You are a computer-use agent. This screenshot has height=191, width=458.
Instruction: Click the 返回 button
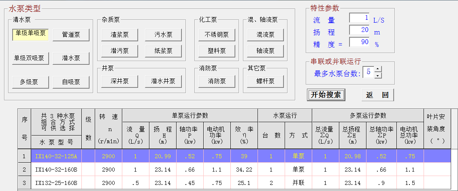[x=378, y=95]
